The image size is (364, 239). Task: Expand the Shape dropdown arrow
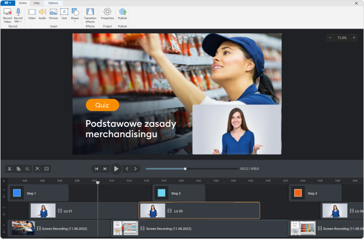click(75, 22)
